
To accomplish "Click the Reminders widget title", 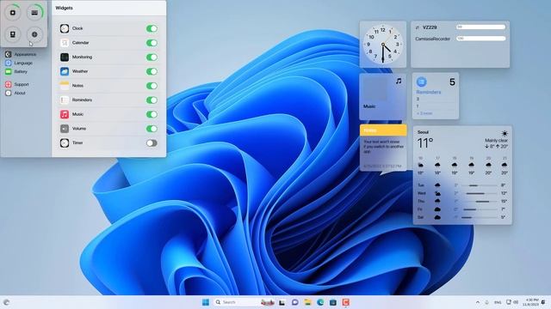I will coord(429,92).
